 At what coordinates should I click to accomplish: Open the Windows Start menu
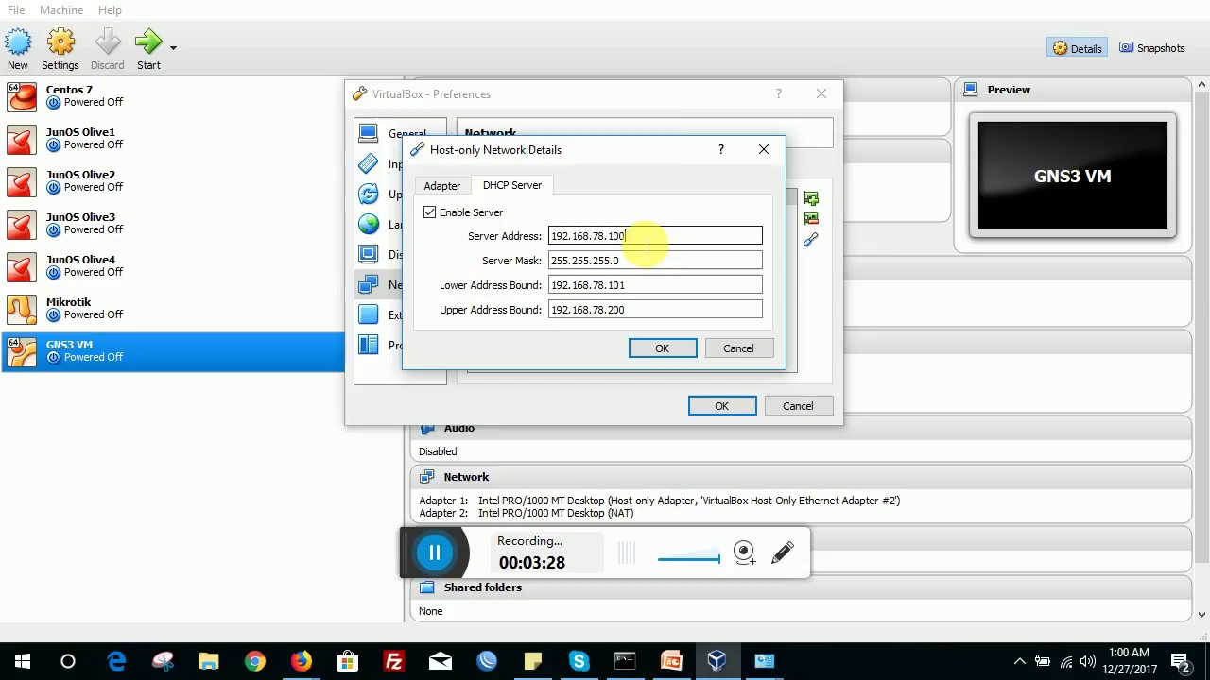click(x=23, y=661)
